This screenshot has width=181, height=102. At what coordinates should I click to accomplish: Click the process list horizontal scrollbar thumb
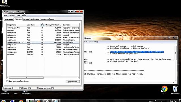26,78
